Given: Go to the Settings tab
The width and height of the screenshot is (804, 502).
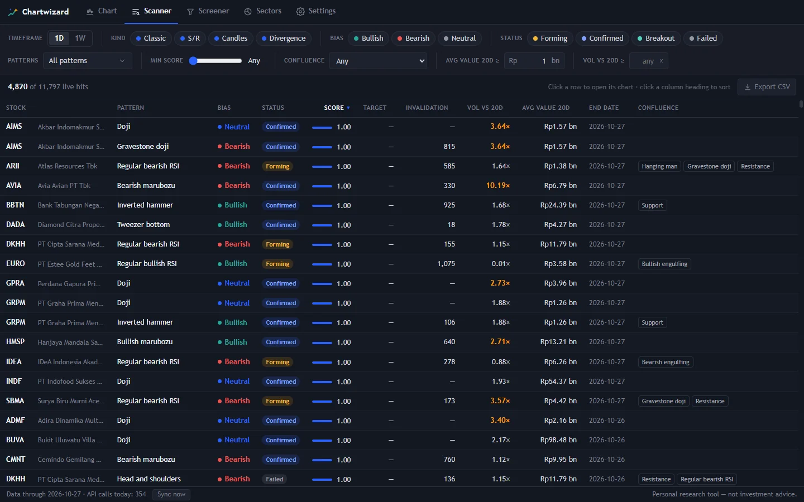Looking at the screenshot, I should click(x=315, y=11).
